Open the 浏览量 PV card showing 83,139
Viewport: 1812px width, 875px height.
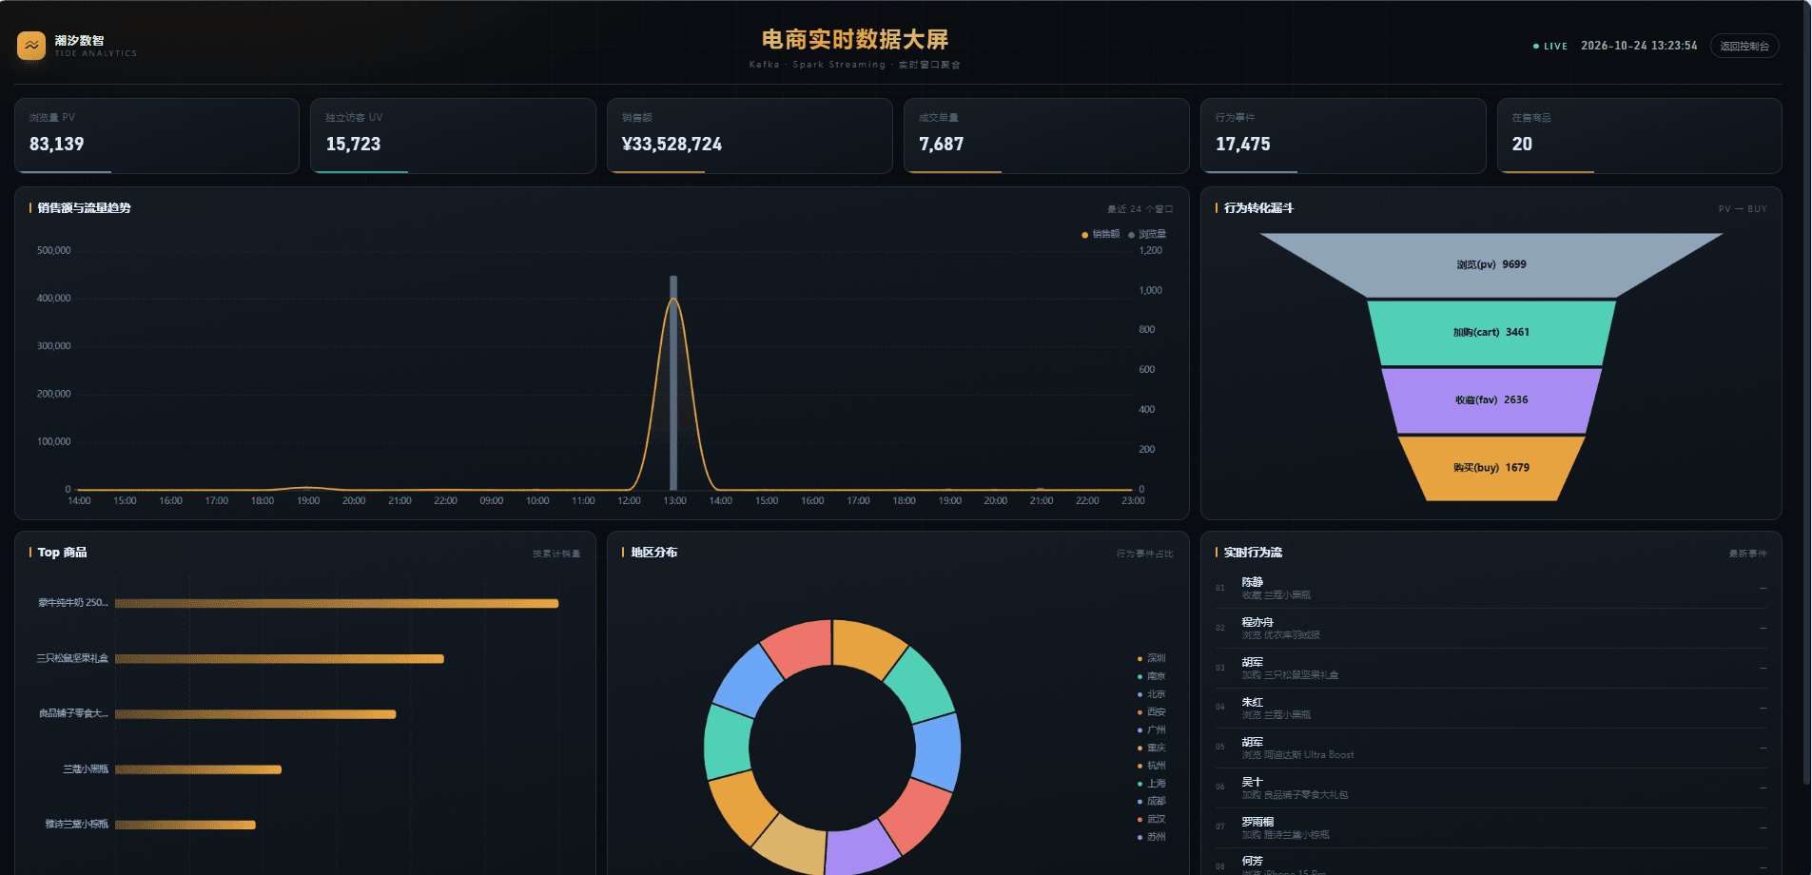pyautogui.click(x=157, y=136)
